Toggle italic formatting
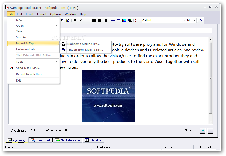 (x=81, y=20)
